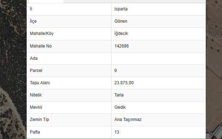Click the Isparta province value

[x=121, y=9]
